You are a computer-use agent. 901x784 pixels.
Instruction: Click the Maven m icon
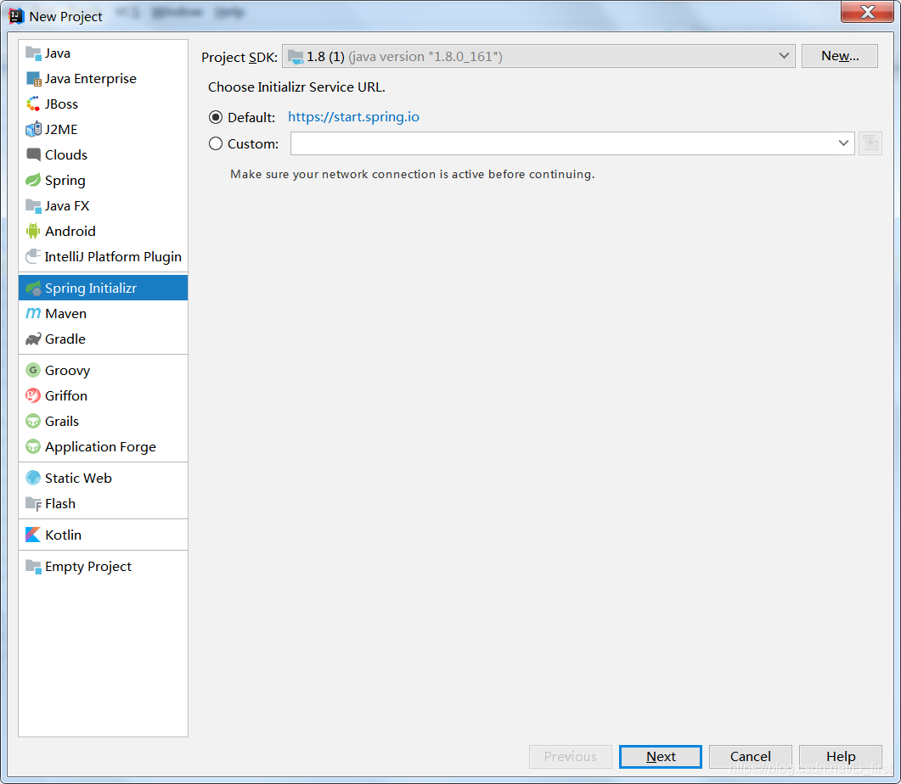point(33,313)
